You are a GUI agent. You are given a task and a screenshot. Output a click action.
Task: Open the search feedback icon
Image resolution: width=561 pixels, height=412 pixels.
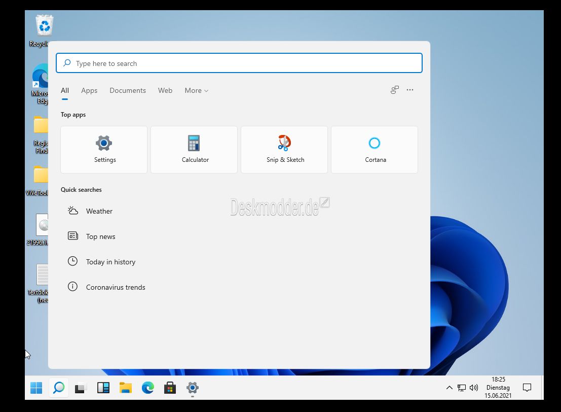[x=394, y=90]
